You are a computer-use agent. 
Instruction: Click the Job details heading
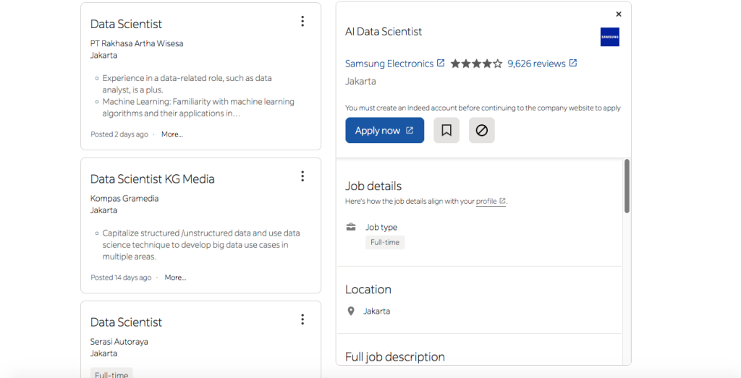pyautogui.click(x=373, y=186)
